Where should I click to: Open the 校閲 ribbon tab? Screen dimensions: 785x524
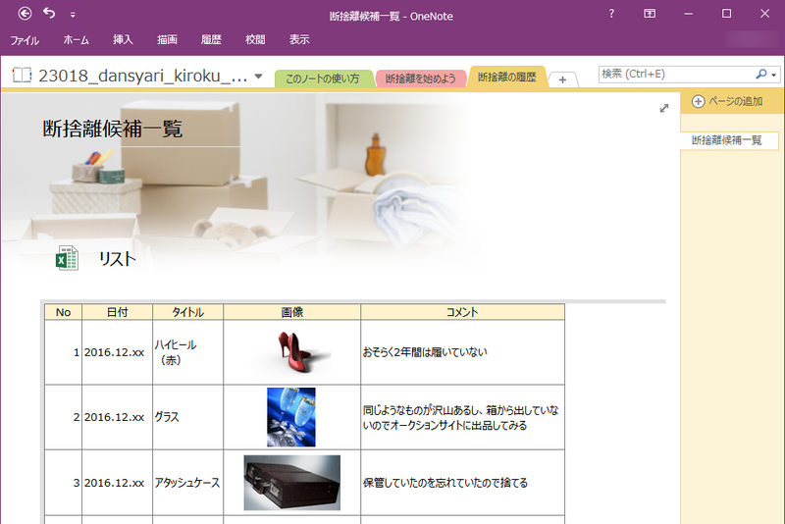point(255,39)
